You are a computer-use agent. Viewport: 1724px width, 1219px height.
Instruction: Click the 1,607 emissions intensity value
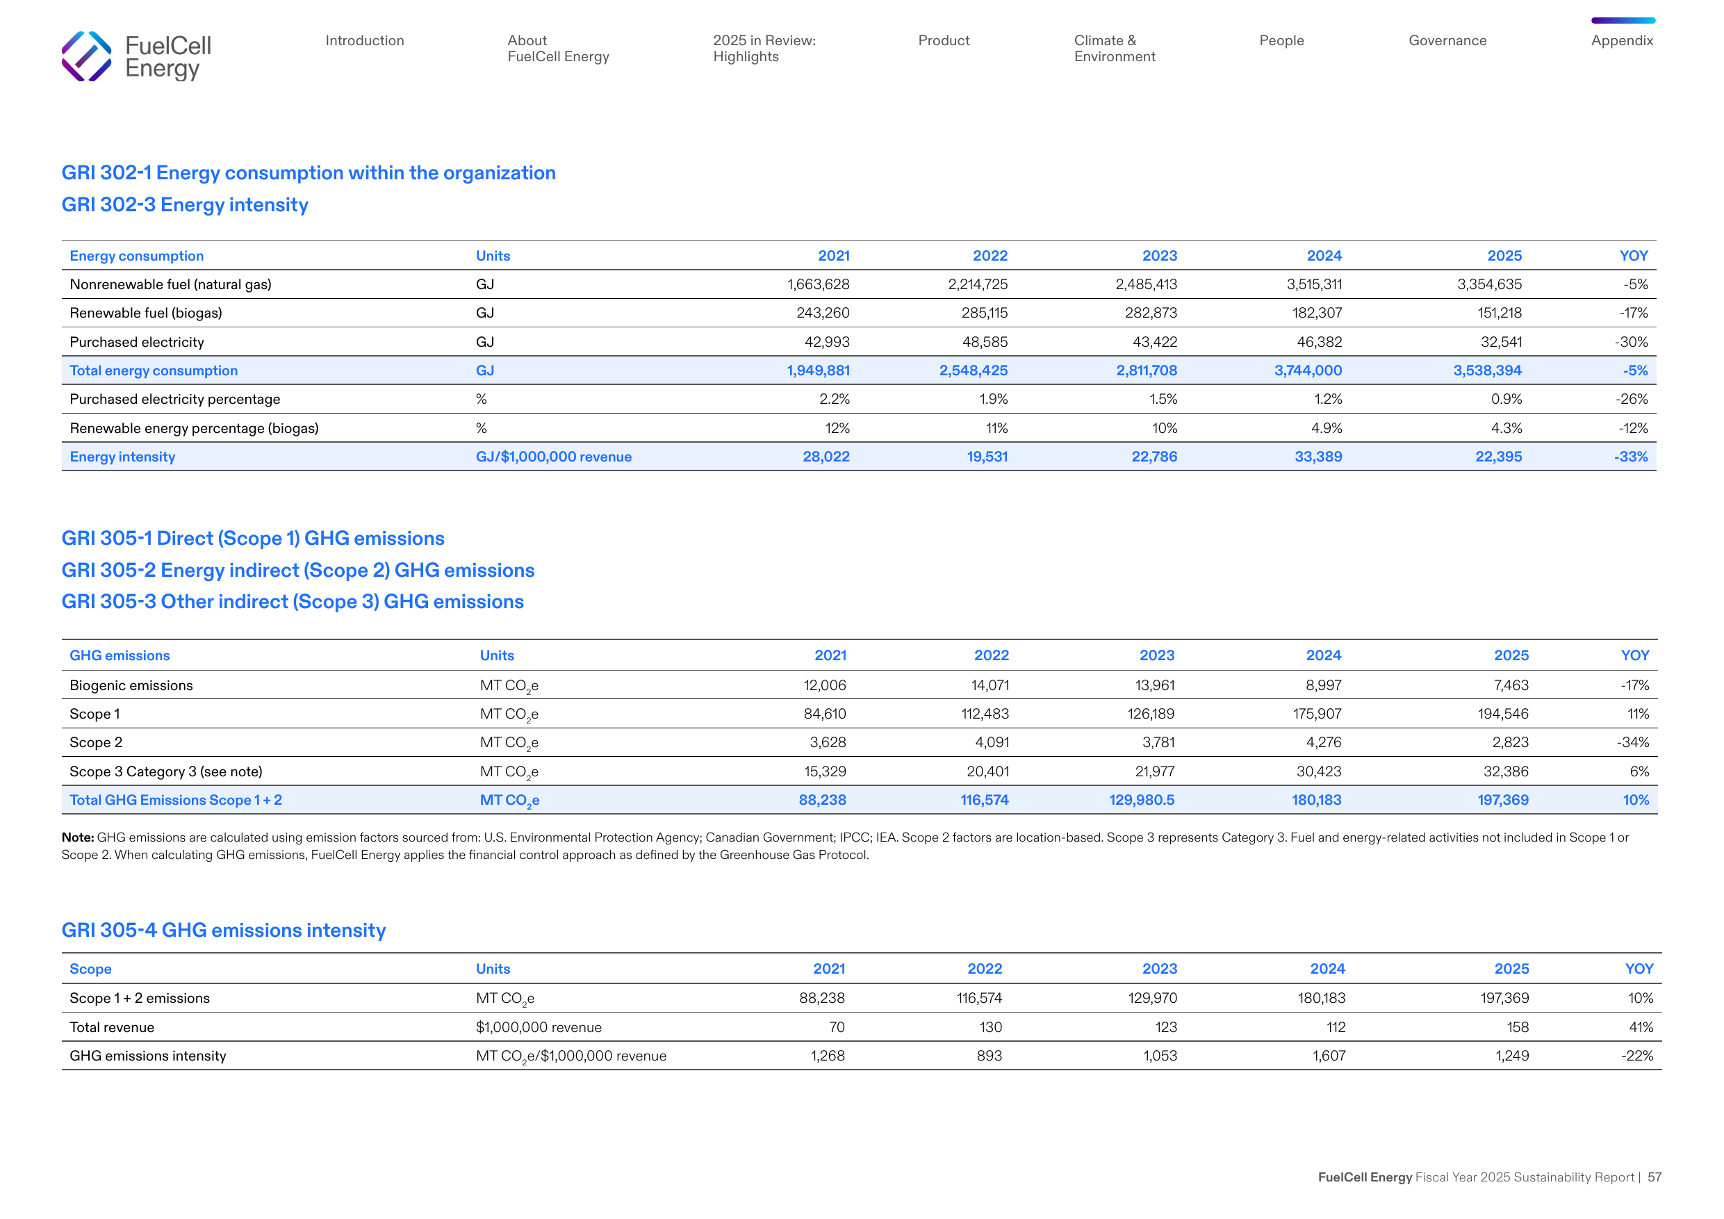coord(1329,1057)
